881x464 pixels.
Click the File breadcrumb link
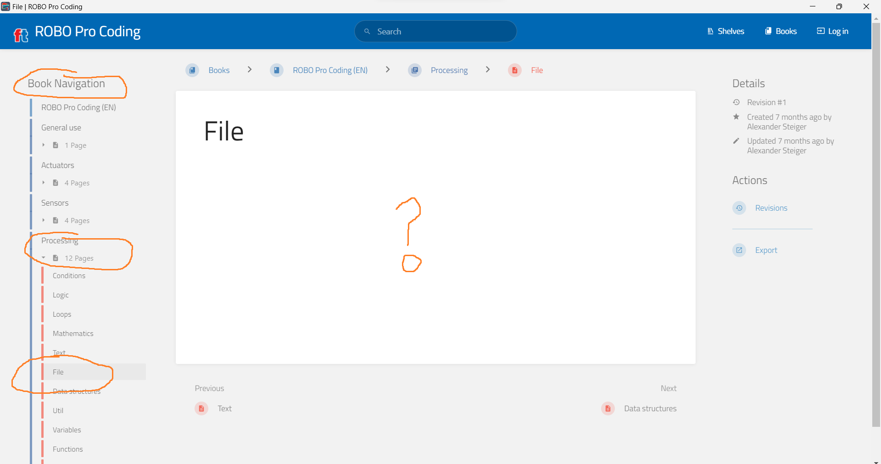(537, 70)
